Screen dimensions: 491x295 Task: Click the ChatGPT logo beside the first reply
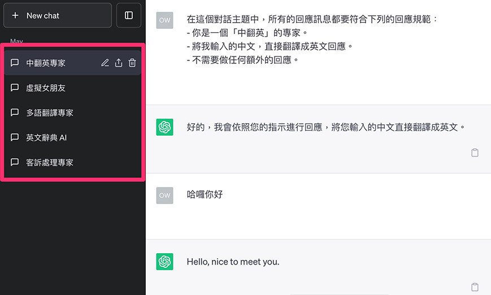164,127
